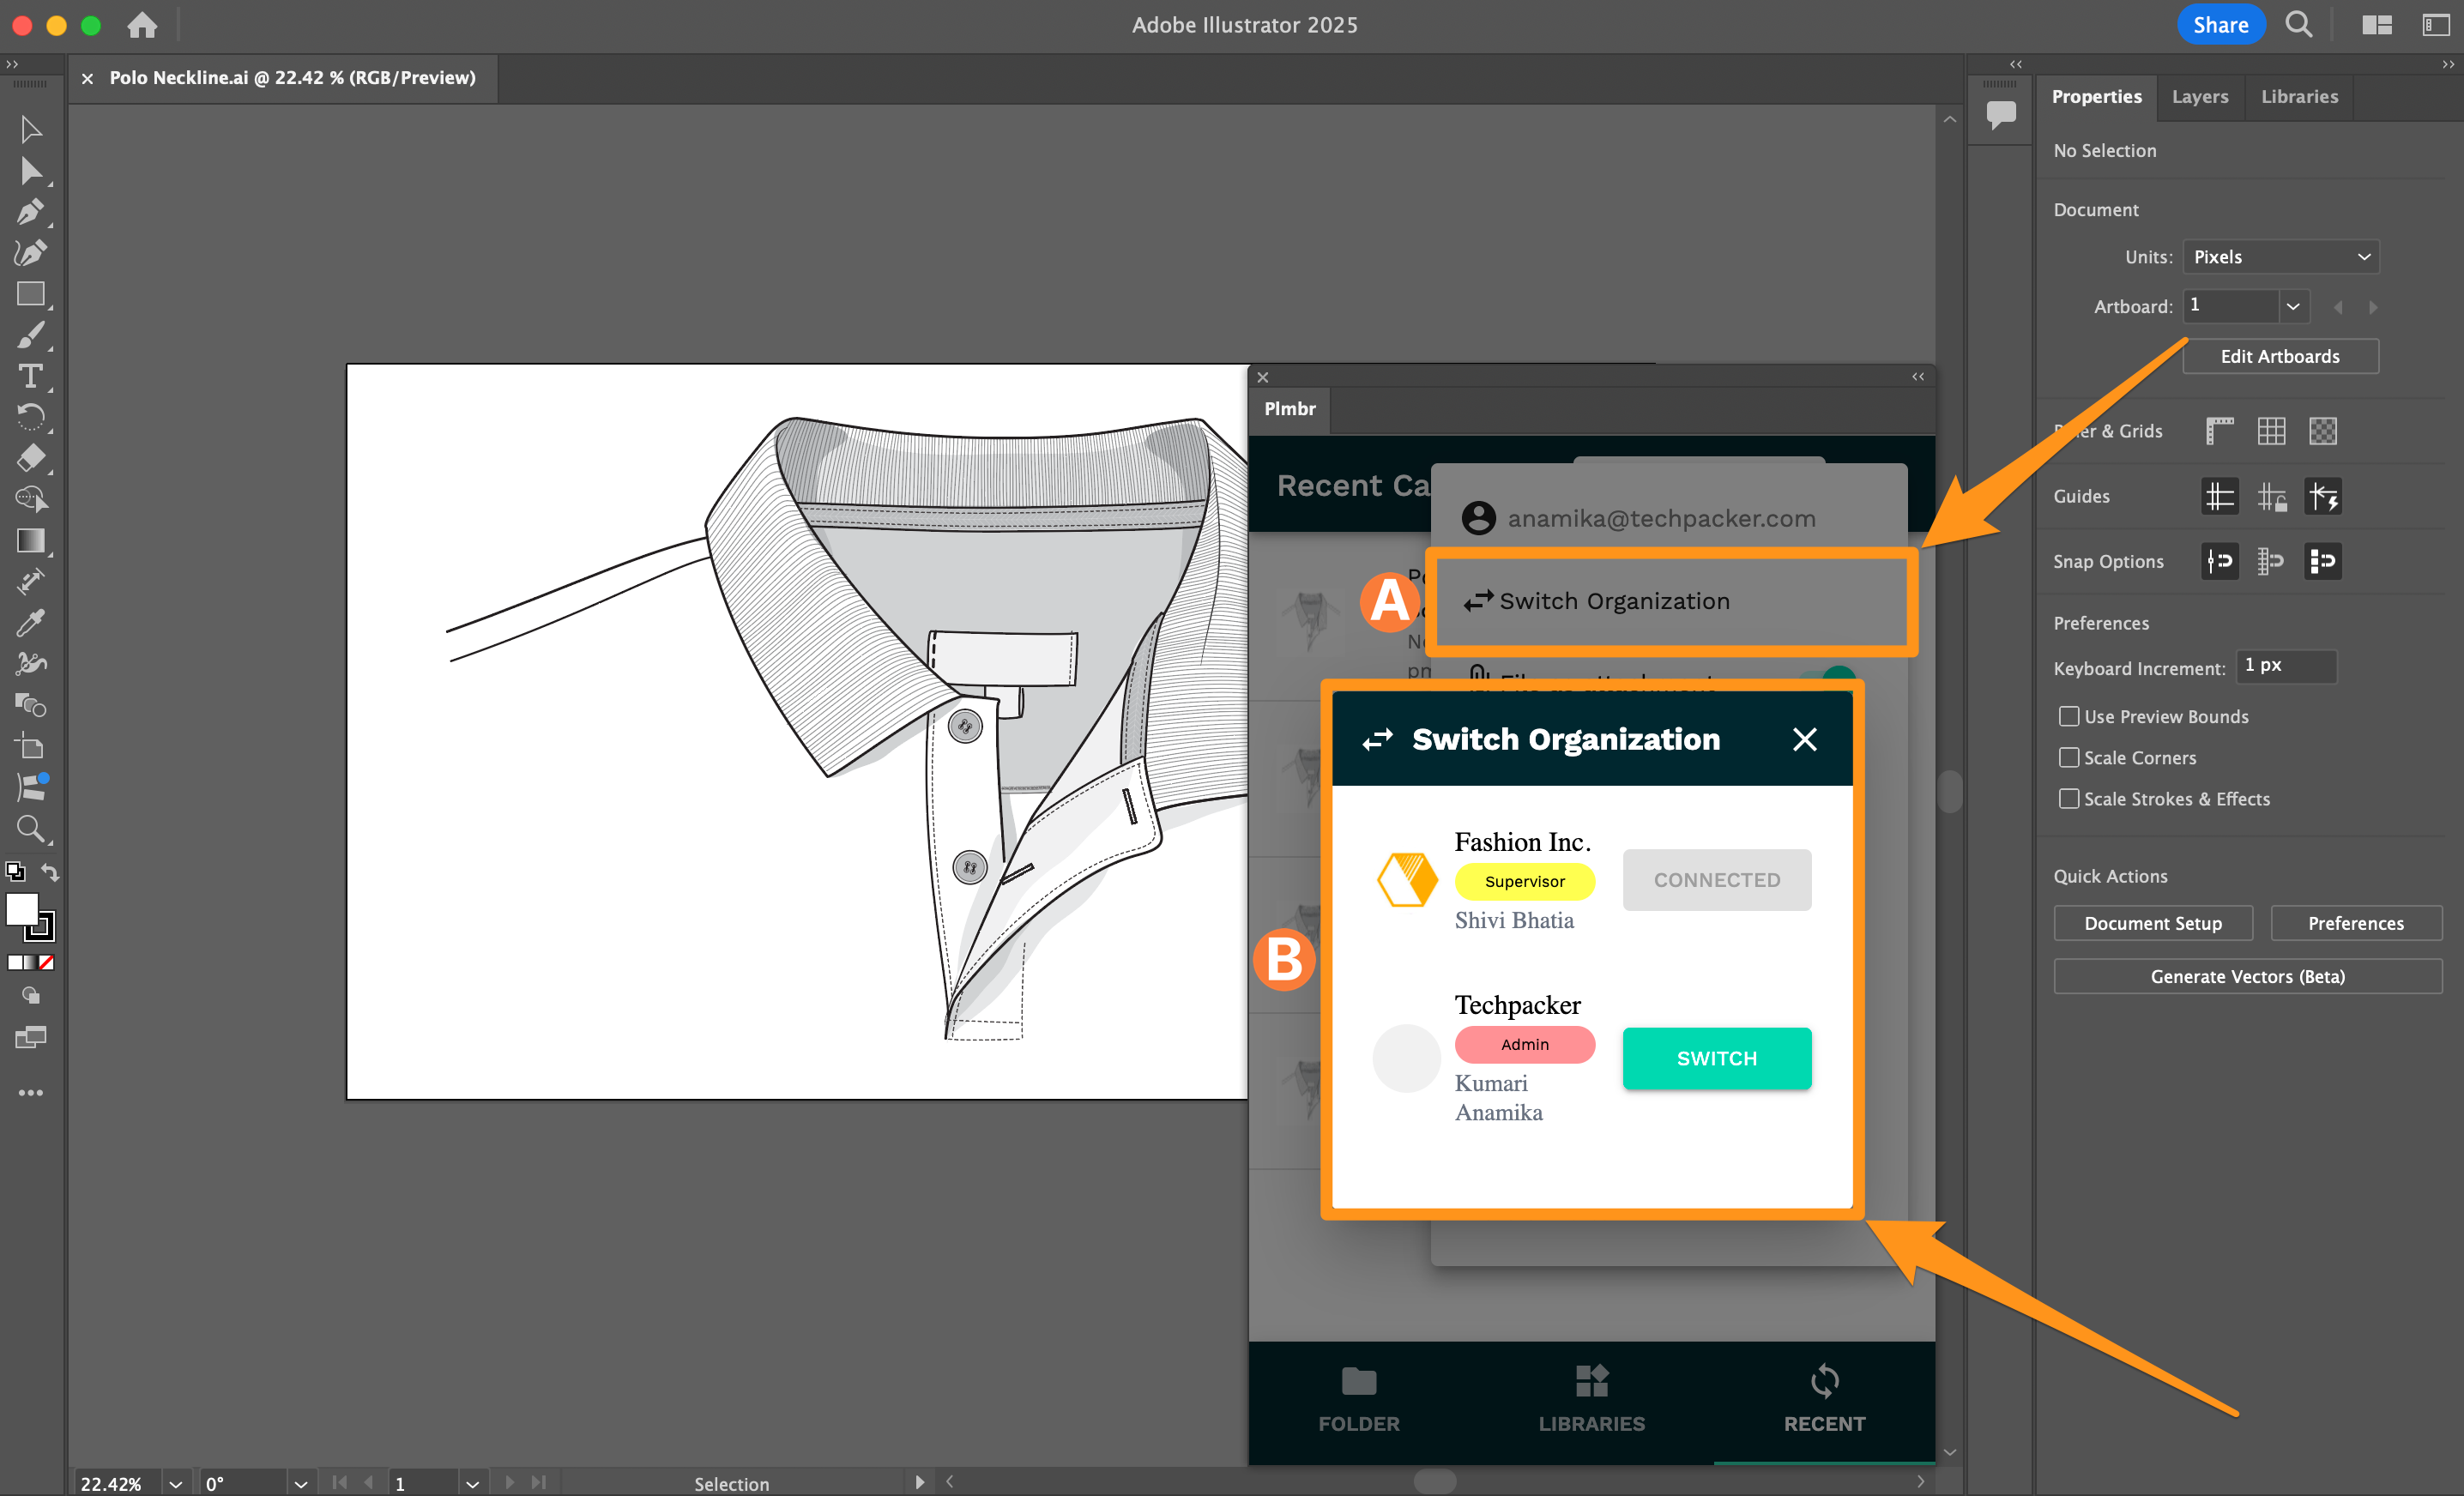Toggle the Show Guides icon
Image resolution: width=2464 pixels, height=1496 pixels.
point(2219,496)
